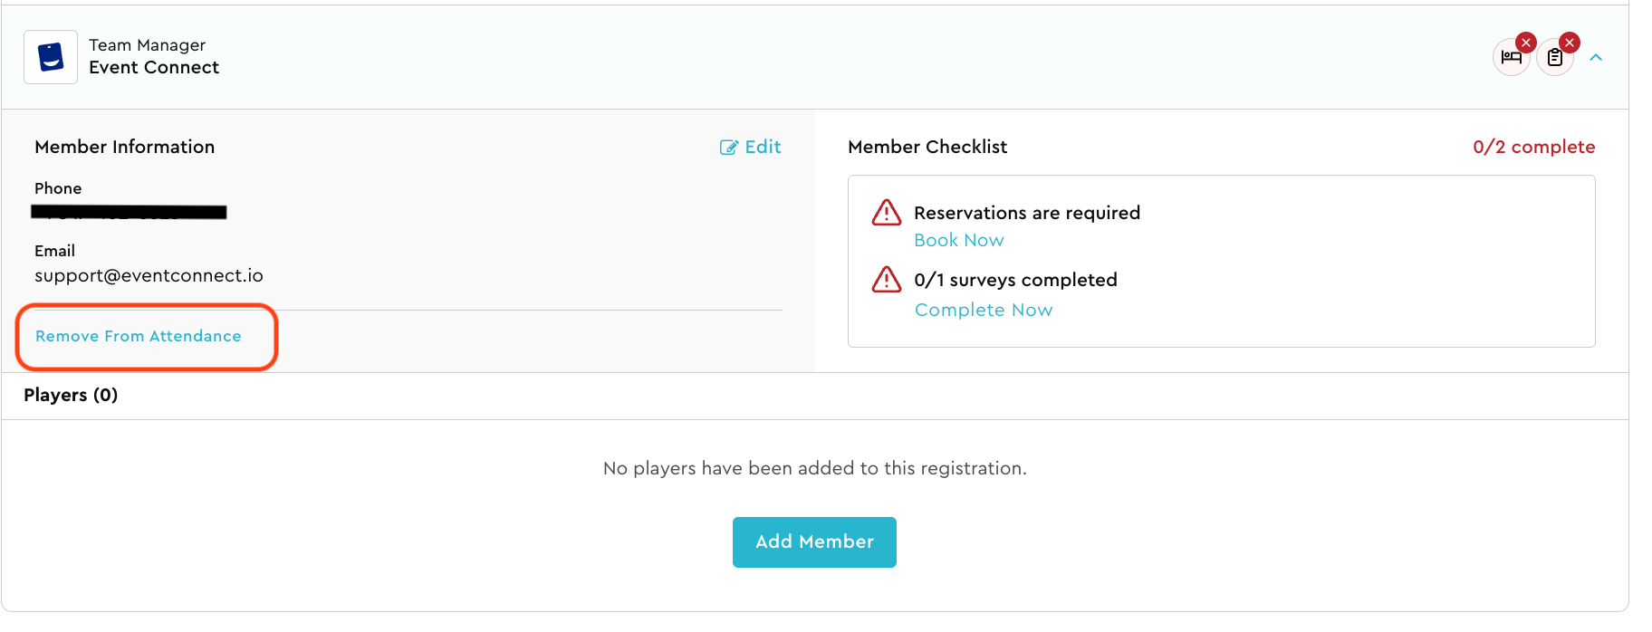Click the red X badge on bed icon

[x=1526, y=43]
